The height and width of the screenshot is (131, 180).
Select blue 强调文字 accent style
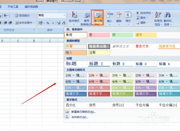coord(76,94)
